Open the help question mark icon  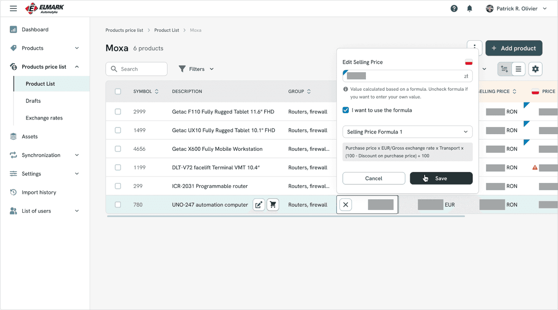point(454,8)
